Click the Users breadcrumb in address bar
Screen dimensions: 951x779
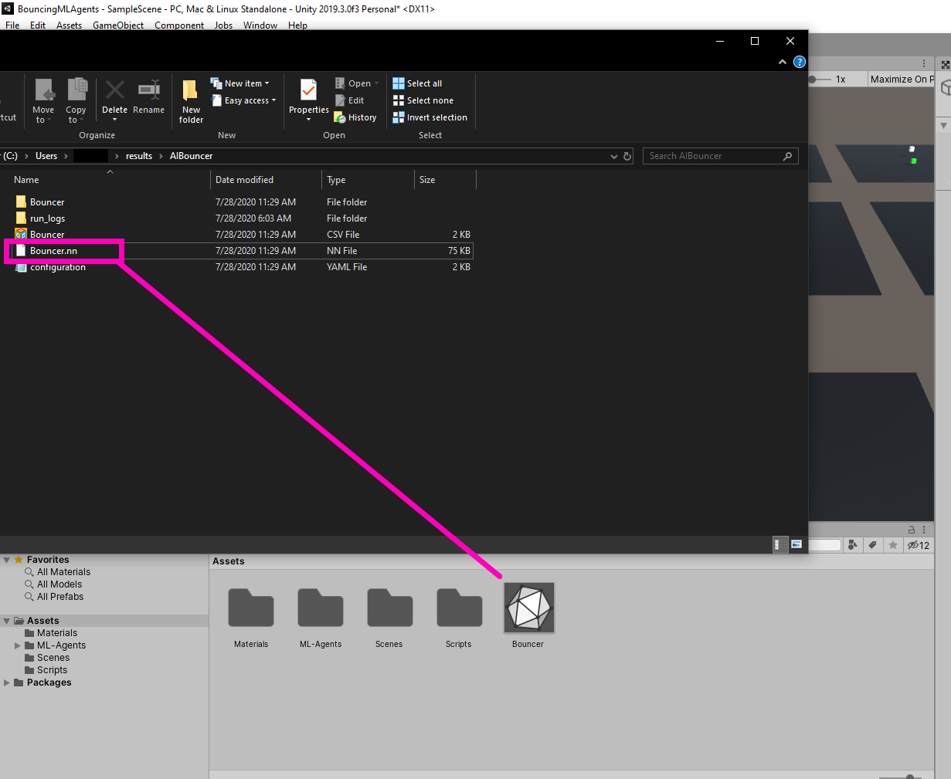[x=46, y=156]
